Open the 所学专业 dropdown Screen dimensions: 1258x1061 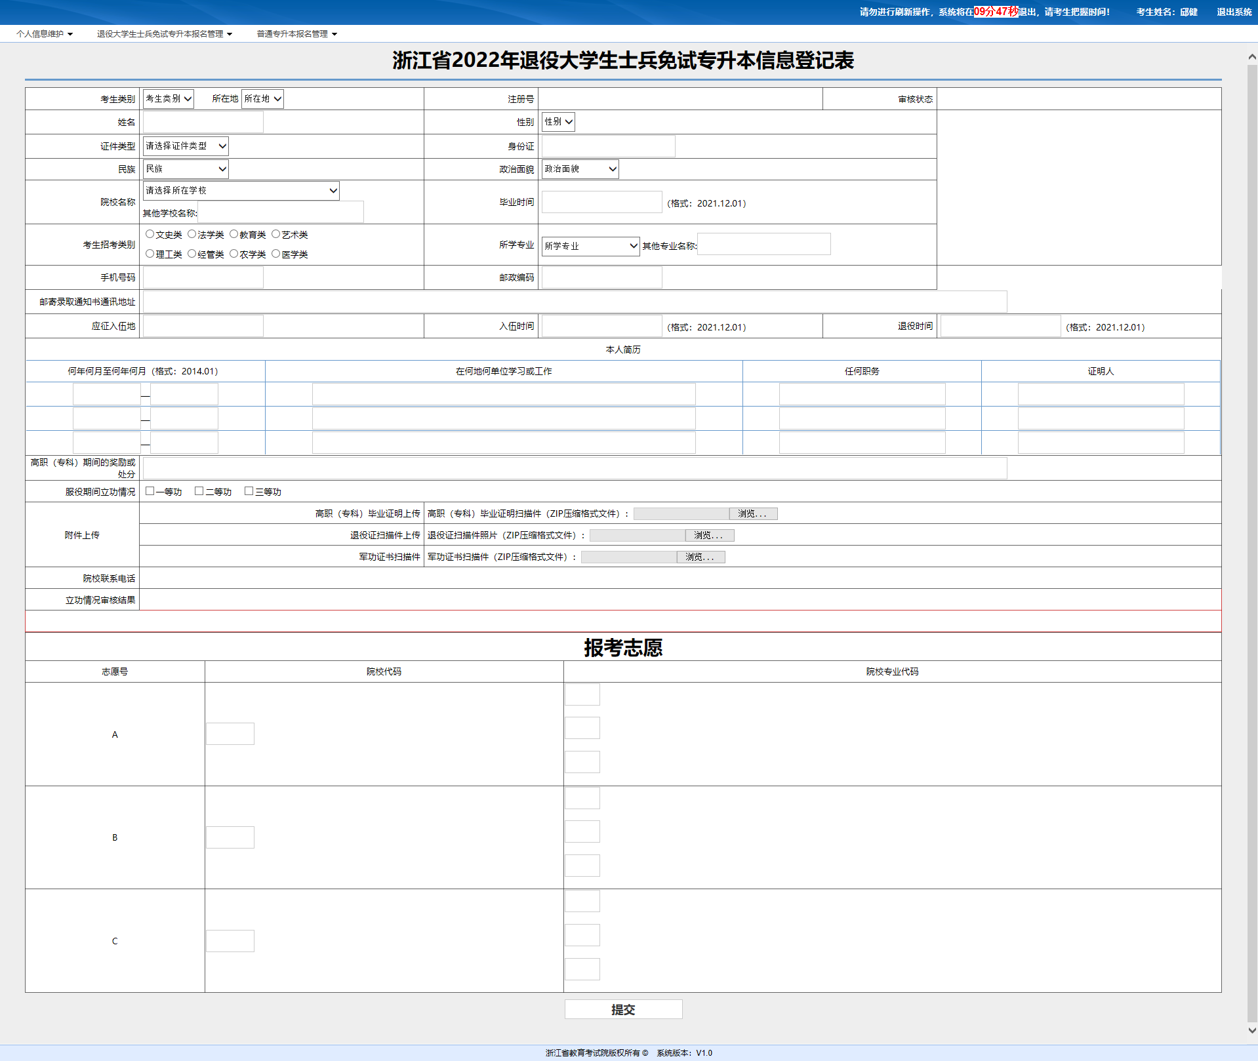(590, 246)
